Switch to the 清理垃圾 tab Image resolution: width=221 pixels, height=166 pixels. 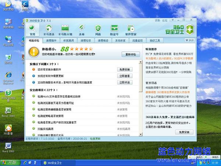[x=86, y=41]
